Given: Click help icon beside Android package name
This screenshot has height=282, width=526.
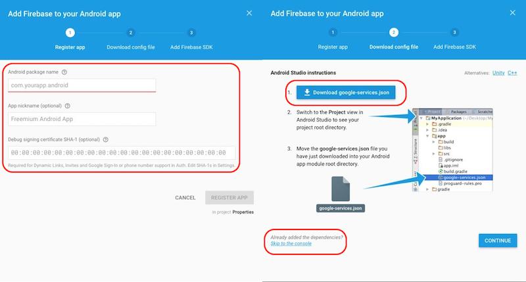Looking at the screenshot, I should [64, 72].
